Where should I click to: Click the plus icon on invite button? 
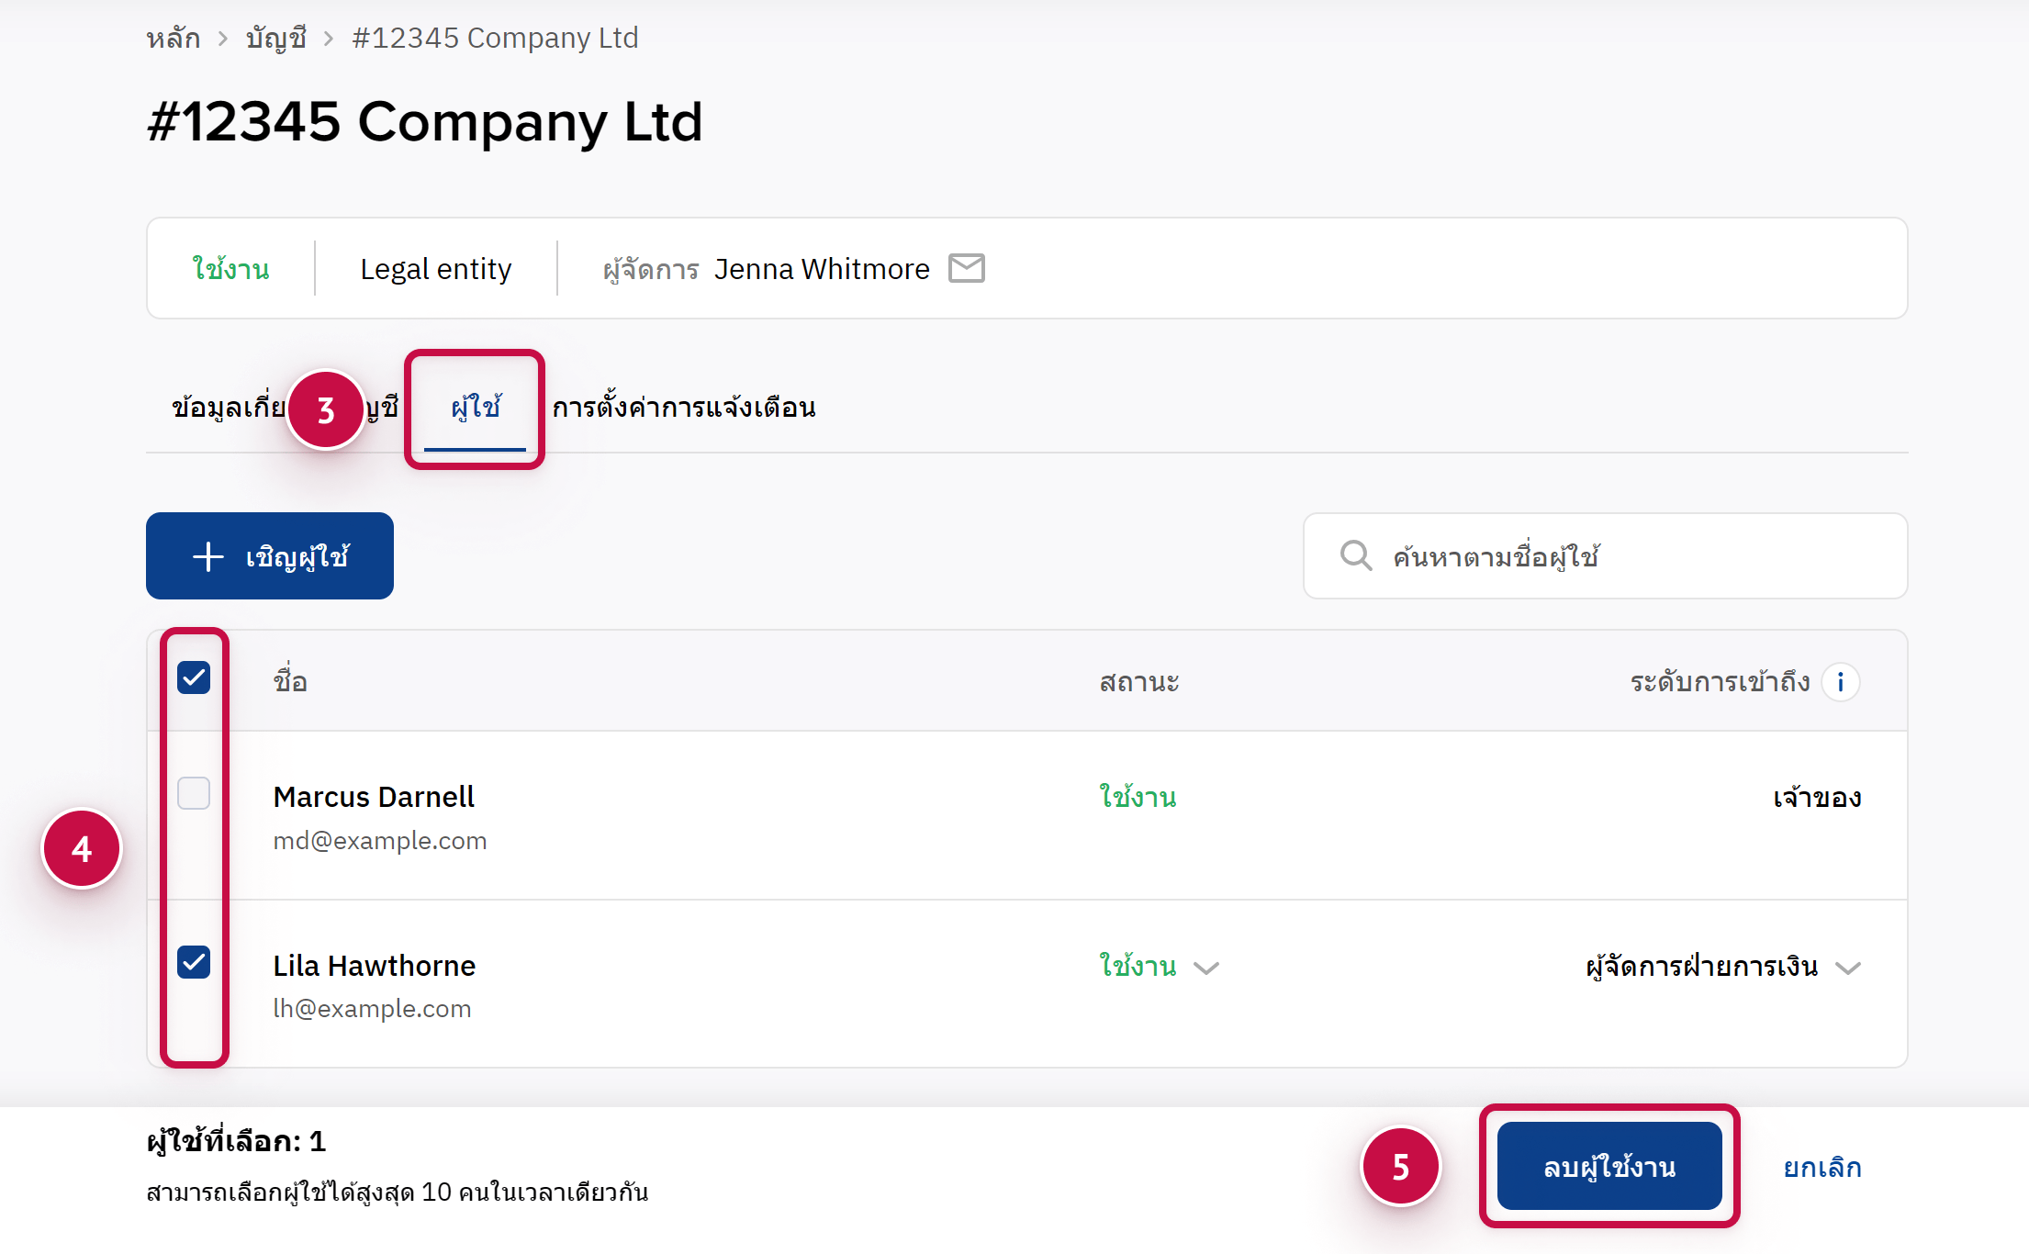pos(208,556)
